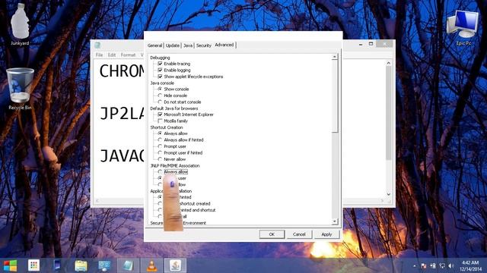Click the Shortcut Creation section label
Image resolution: width=487 pixels, height=273 pixels.
(x=167, y=127)
